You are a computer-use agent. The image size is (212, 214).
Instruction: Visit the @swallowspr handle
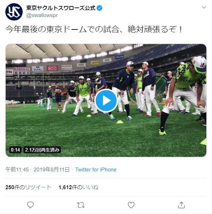[x=42, y=15]
